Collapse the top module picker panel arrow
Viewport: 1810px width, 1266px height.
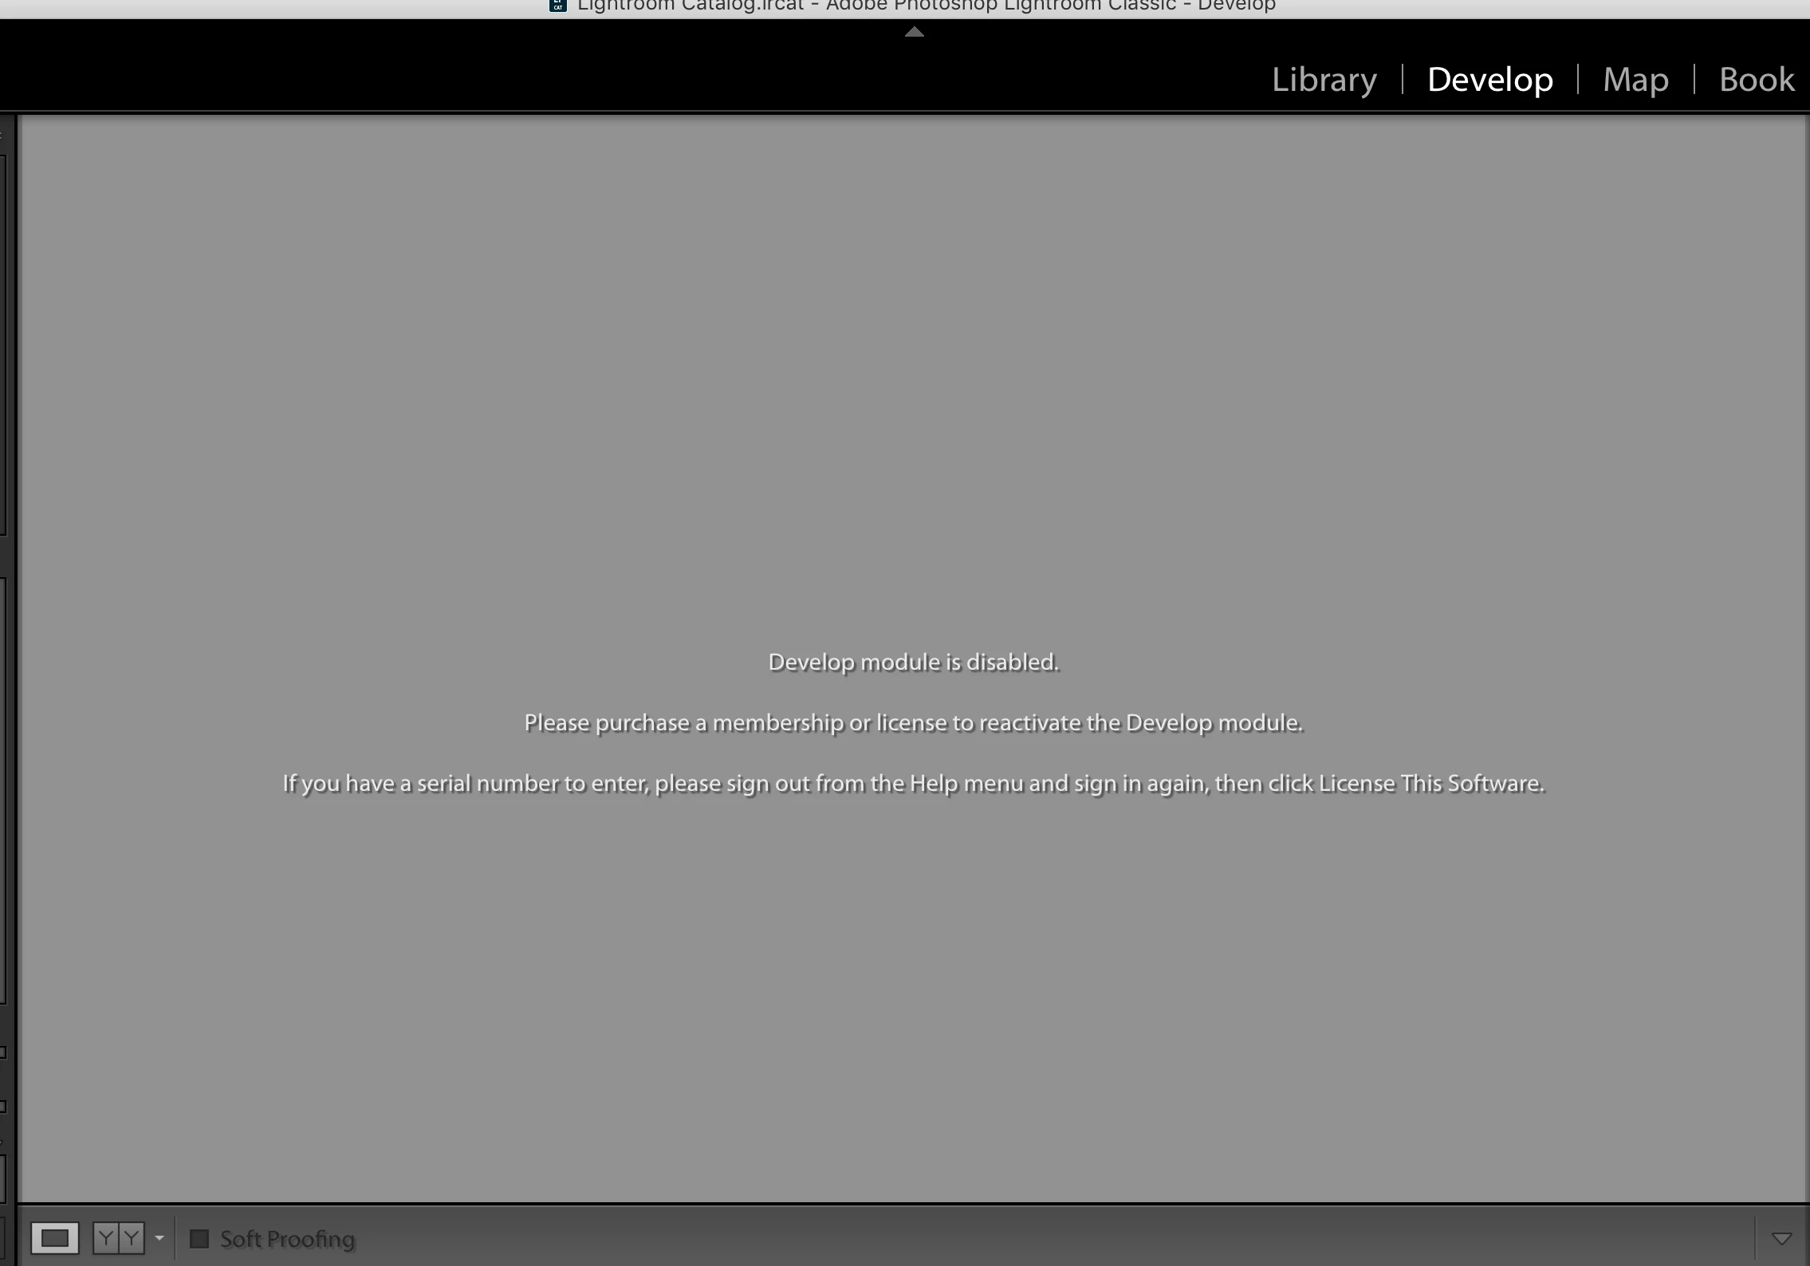tap(915, 32)
